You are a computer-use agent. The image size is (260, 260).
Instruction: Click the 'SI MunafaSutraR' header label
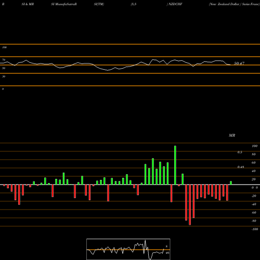(64, 4)
